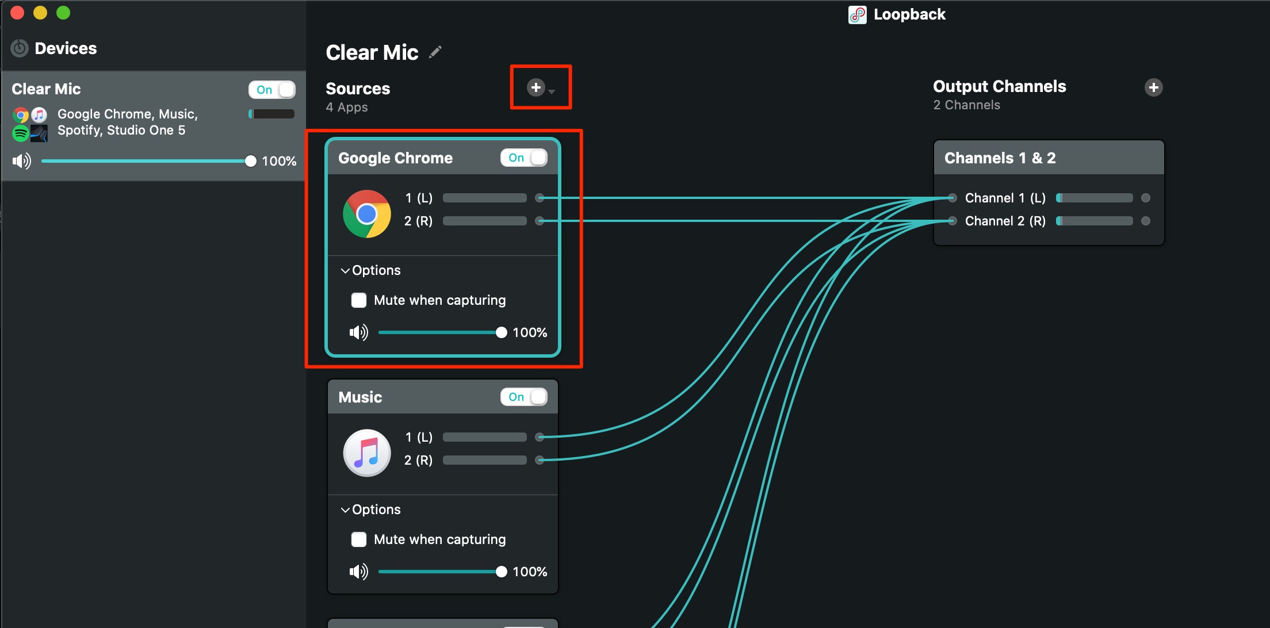Click the add source plus button
This screenshot has width=1270, height=628.
[535, 87]
